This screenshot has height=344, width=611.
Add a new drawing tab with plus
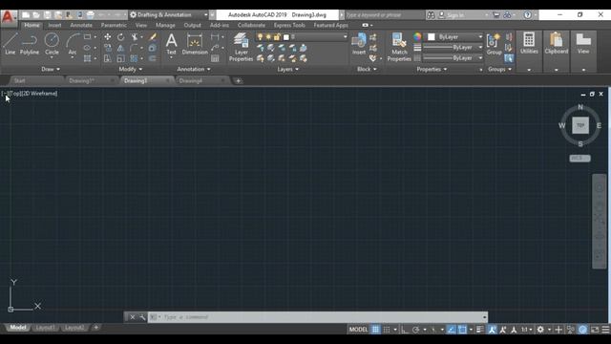pos(238,80)
